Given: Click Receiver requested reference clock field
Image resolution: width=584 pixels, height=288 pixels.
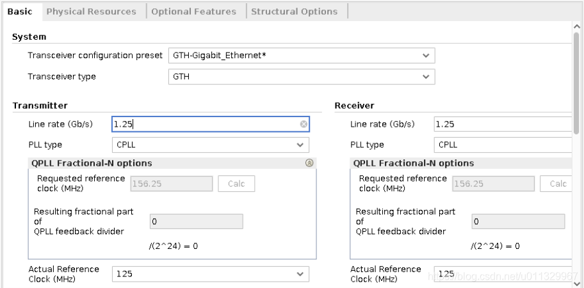Looking at the screenshot, I should (493, 184).
